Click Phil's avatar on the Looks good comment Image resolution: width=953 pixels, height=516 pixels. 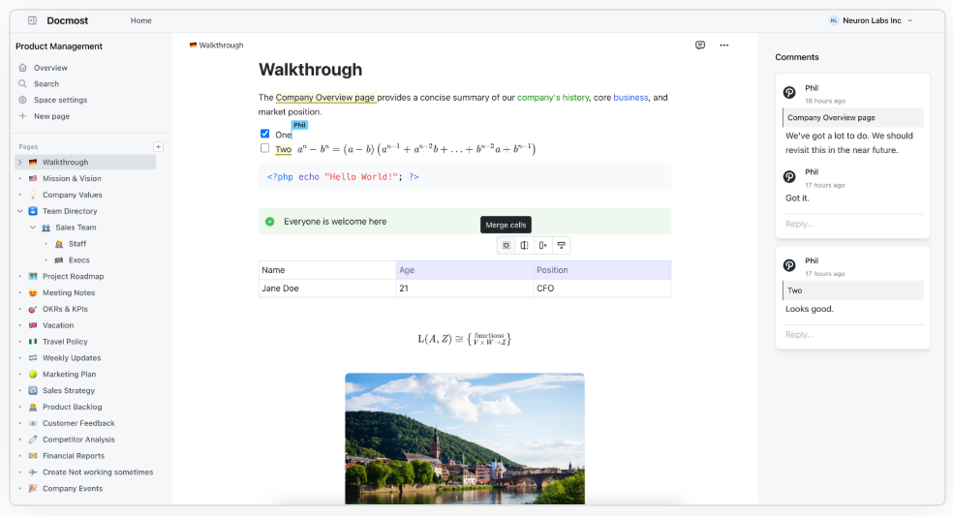789,265
